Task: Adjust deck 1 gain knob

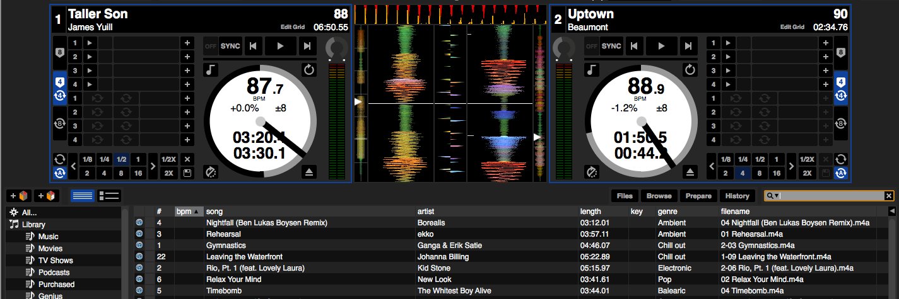Action: [x=337, y=48]
